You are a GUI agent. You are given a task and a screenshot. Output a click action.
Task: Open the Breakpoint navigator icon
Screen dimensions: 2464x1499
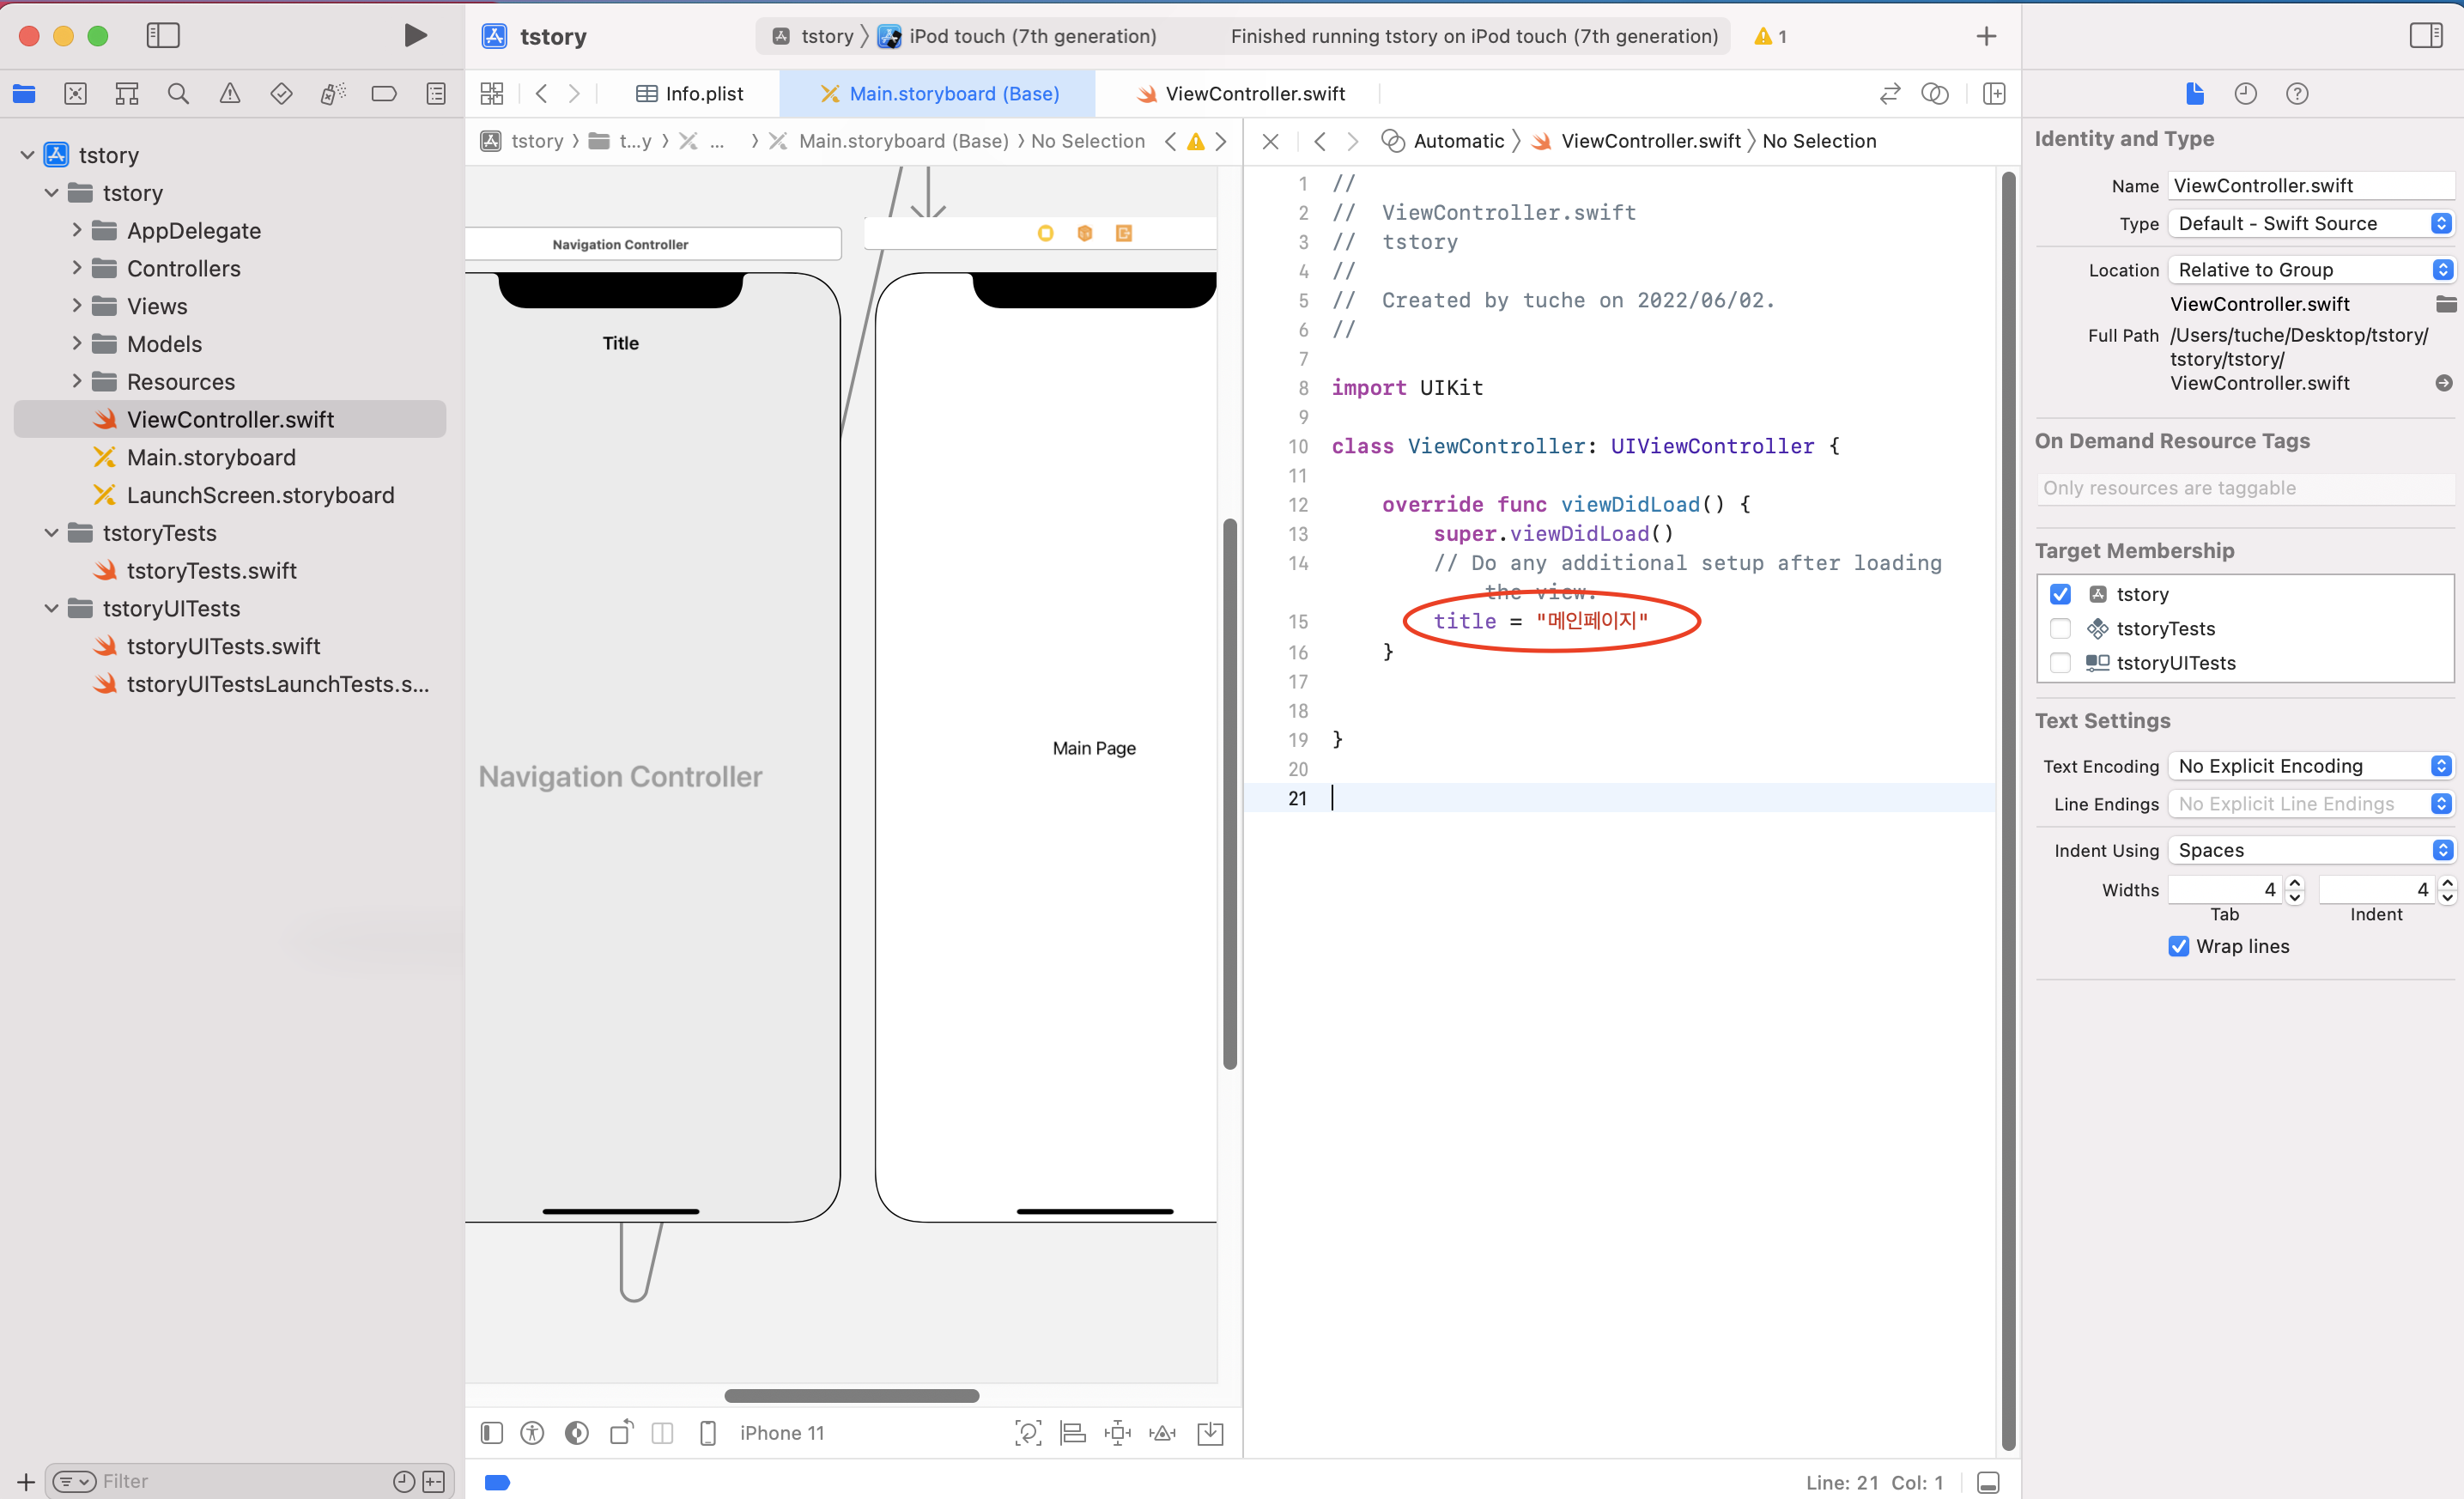(x=384, y=94)
